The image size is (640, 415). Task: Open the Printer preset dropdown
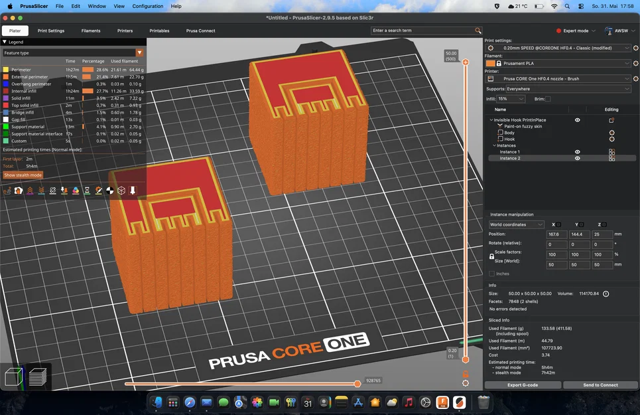(558, 78)
